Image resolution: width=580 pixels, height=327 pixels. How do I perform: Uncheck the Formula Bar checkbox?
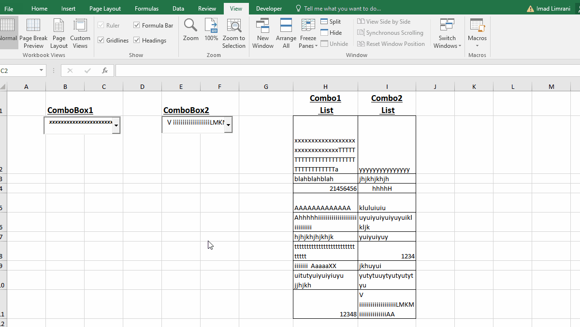[x=137, y=25]
